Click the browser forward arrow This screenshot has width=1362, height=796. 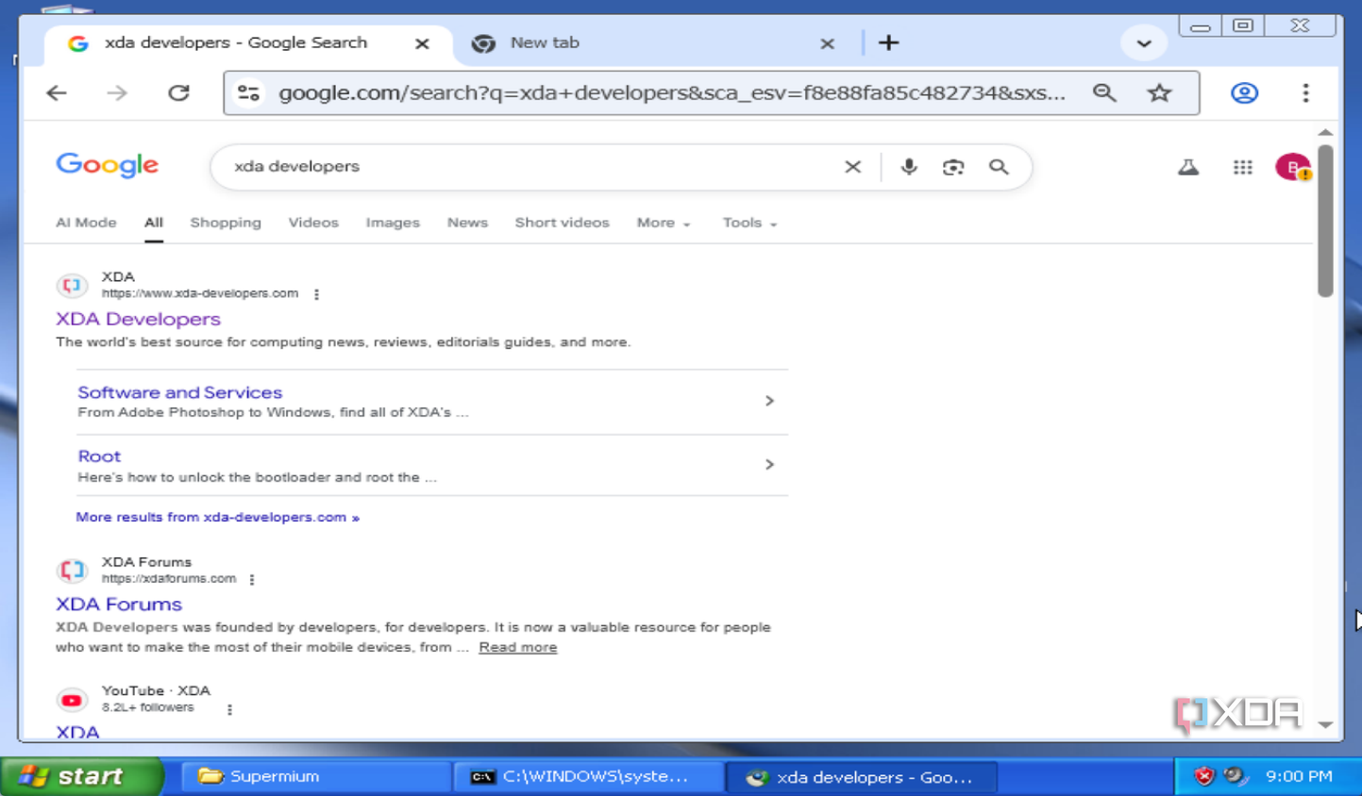pyautogui.click(x=117, y=92)
